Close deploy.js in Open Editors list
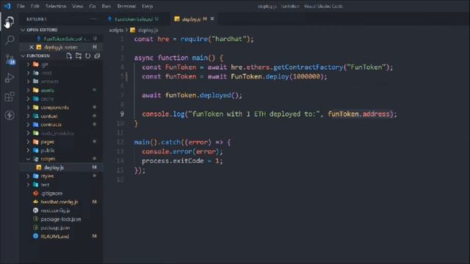Screen dimensions: 470x264 [31, 47]
